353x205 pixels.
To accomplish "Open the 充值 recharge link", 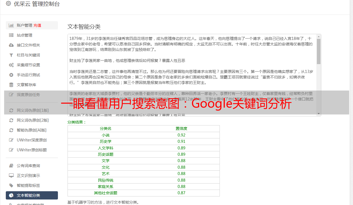I will (37, 25).
